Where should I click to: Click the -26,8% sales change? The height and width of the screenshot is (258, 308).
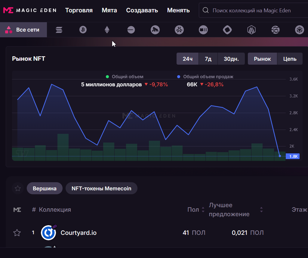[212, 84]
